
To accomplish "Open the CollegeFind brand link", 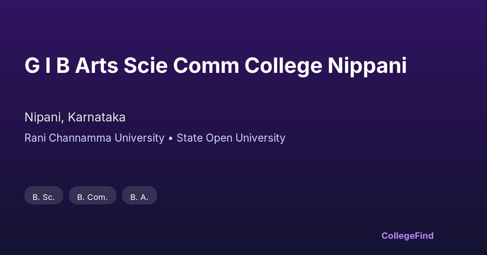I will (x=407, y=236).
